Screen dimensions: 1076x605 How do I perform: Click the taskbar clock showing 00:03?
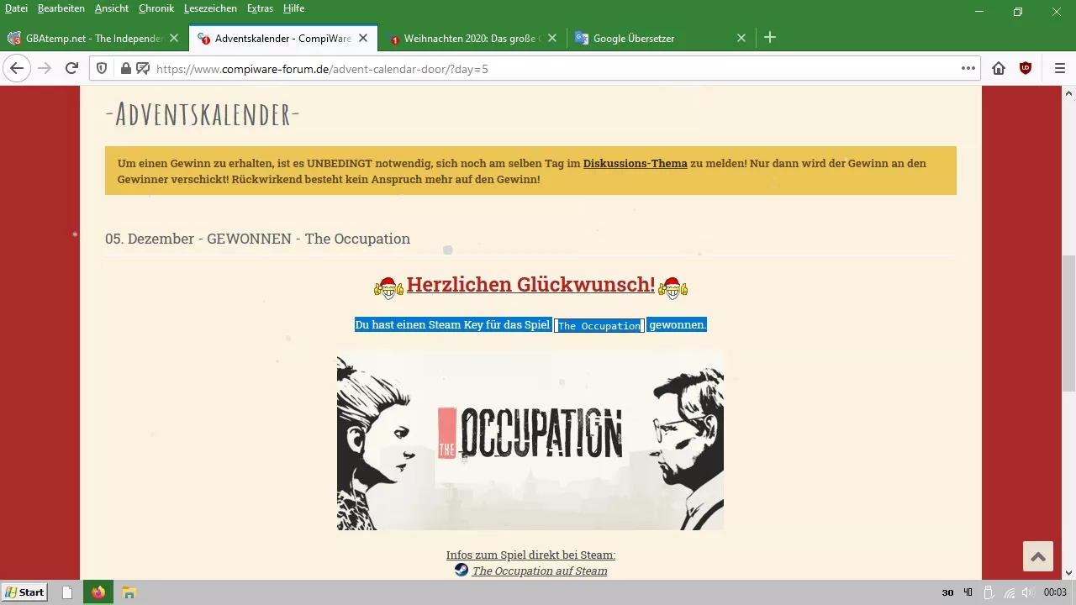[x=1055, y=592]
